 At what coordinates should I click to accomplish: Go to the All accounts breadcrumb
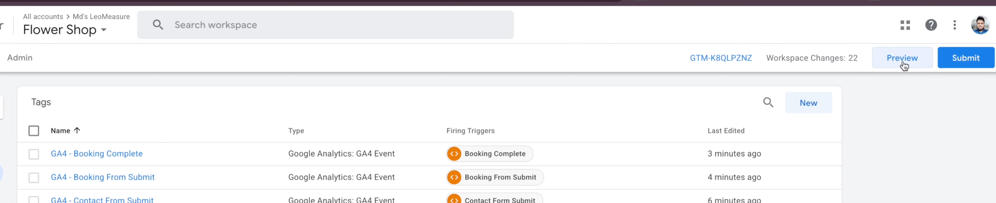point(43,17)
